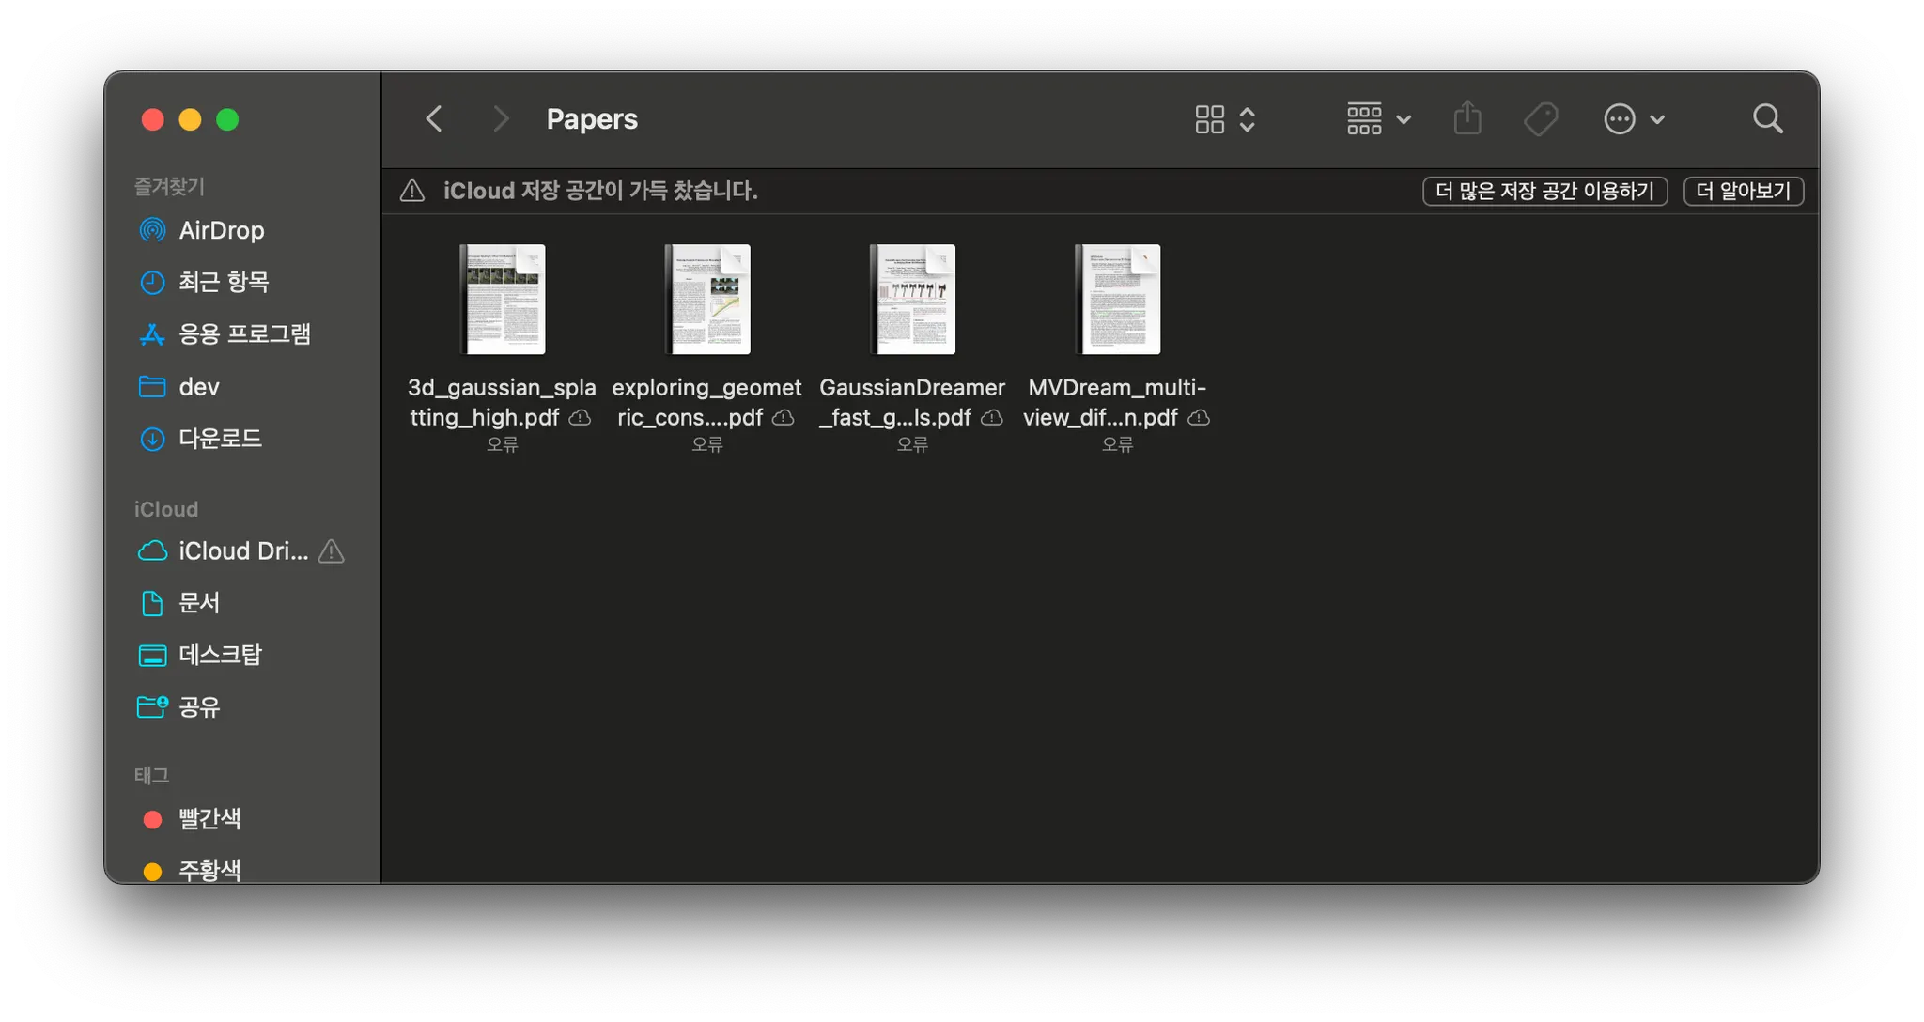
Task: Click the 더 많은 저장 공간 이용하기 button
Action: [x=1544, y=192]
